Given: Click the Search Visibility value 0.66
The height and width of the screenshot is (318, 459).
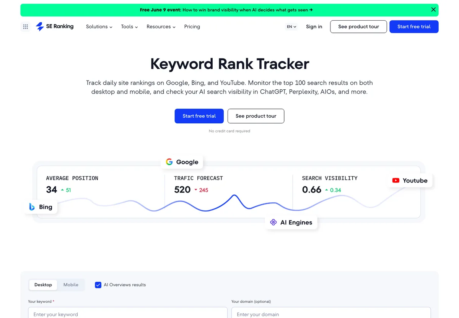Looking at the screenshot, I should 312,190.
